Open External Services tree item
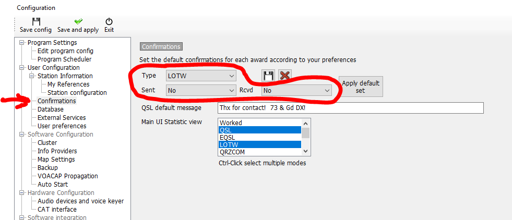512x220 pixels. [x=62, y=118]
